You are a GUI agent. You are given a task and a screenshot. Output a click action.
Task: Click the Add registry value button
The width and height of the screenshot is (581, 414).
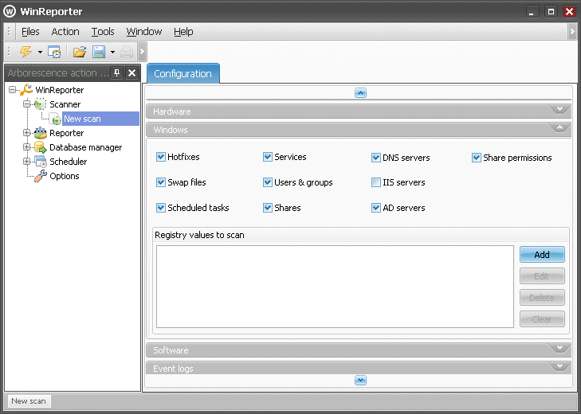click(542, 255)
